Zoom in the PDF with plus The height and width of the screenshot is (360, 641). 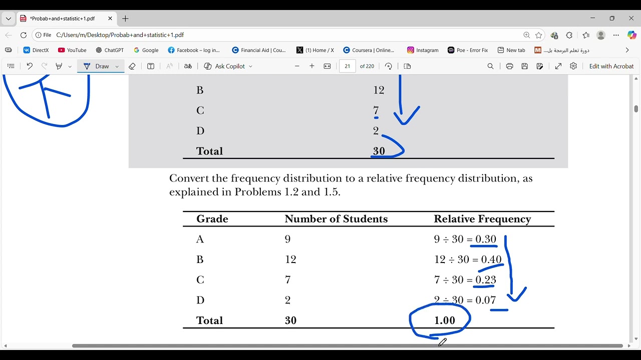click(312, 66)
